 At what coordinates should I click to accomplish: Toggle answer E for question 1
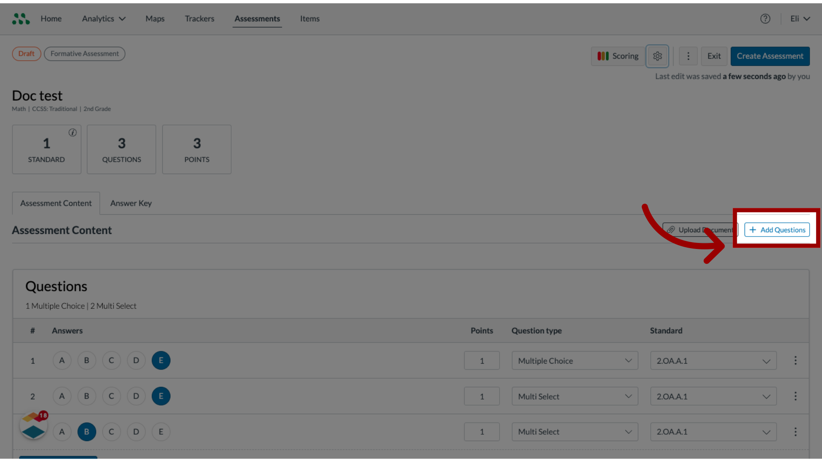(161, 360)
